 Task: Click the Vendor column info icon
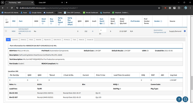tap(161, 21)
